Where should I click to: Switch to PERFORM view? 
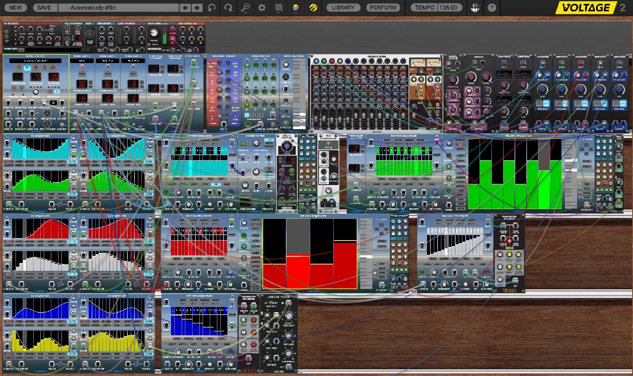(383, 8)
